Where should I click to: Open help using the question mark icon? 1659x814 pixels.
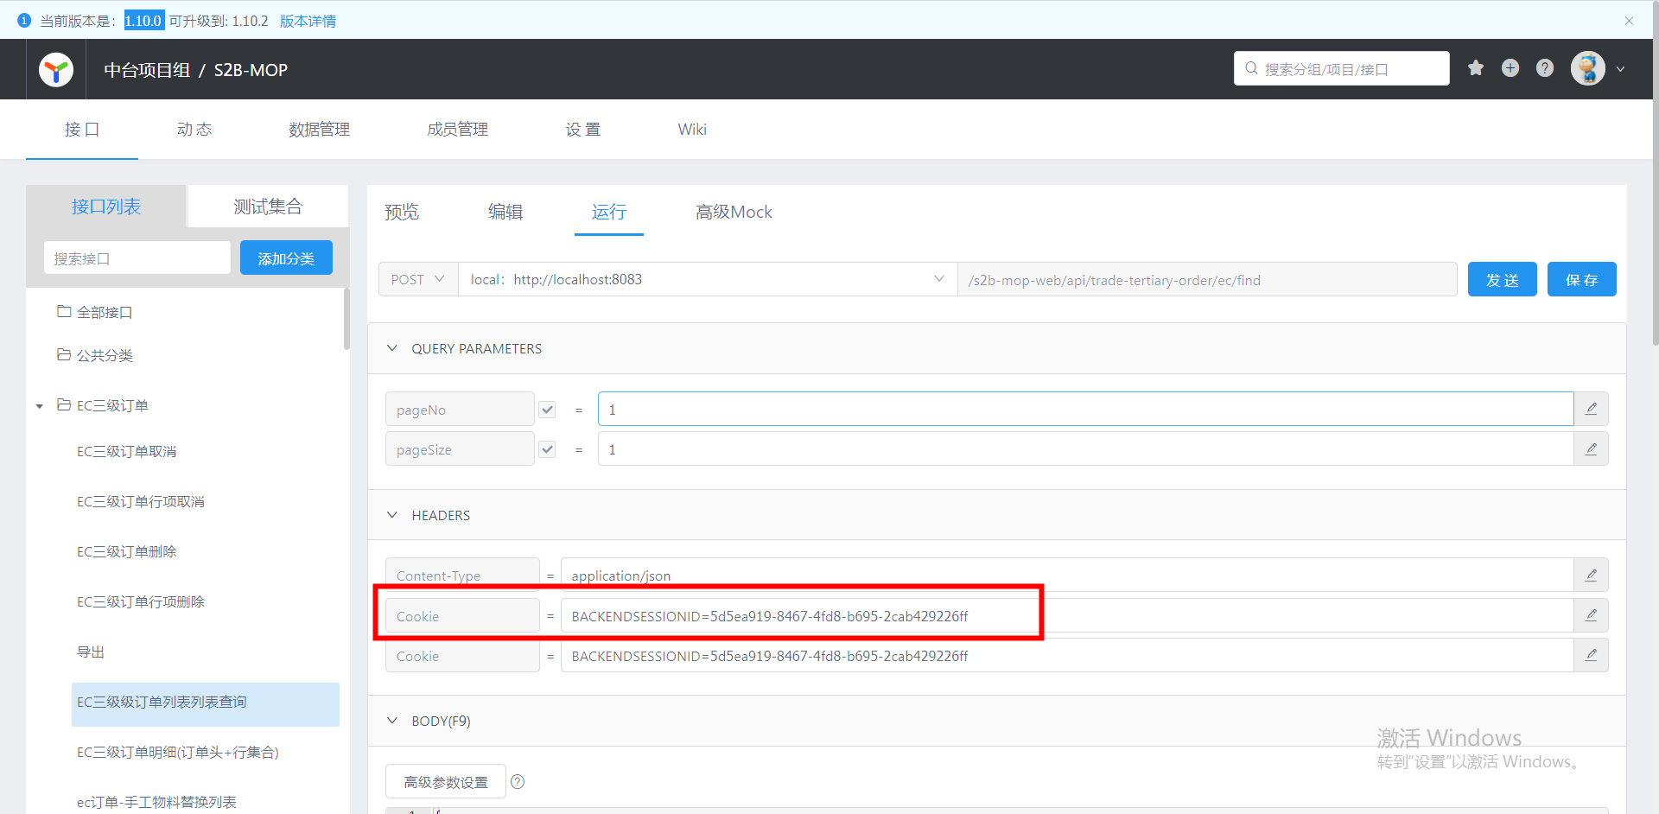pyautogui.click(x=1544, y=67)
